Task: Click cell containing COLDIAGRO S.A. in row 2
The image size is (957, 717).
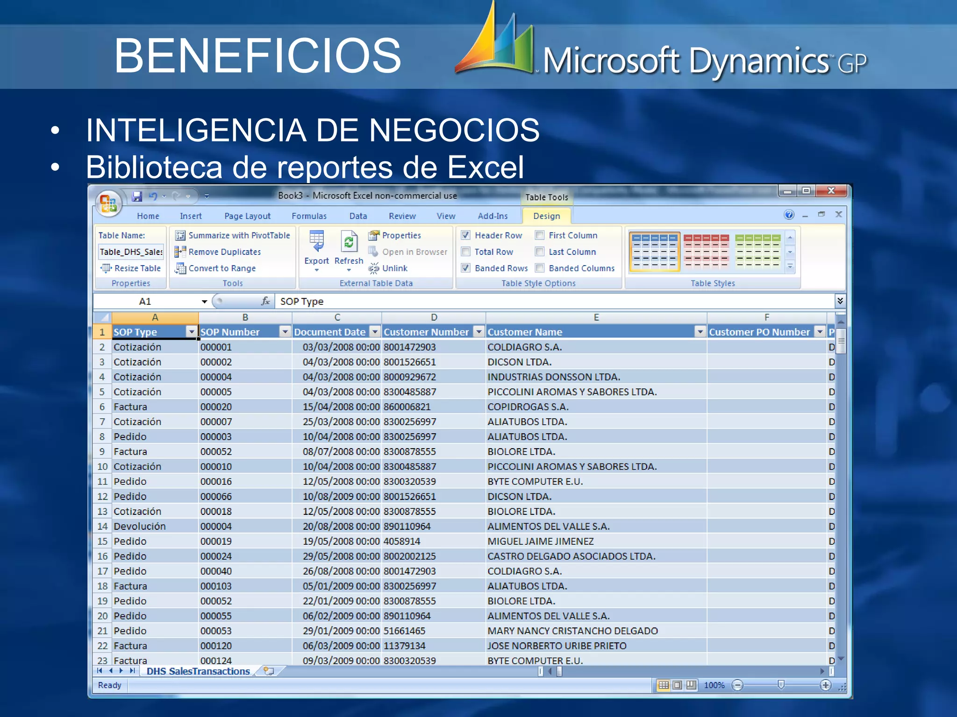Action: coord(596,347)
